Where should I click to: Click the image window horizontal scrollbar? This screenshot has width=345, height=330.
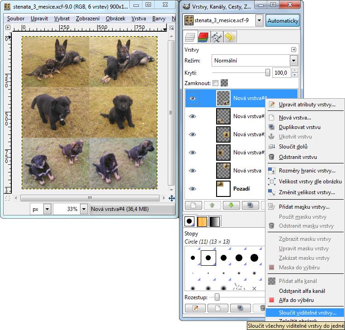90,198
